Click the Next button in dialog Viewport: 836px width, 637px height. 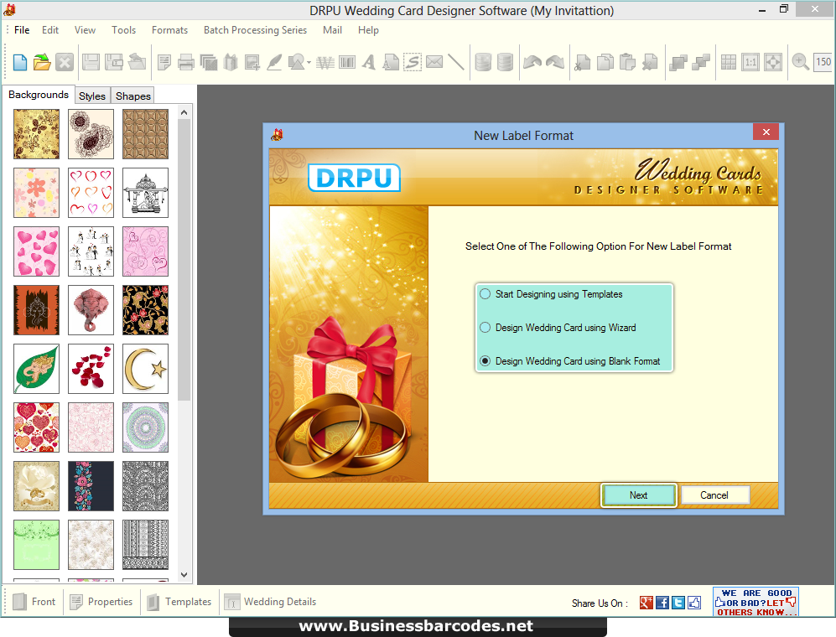tap(639, 495)
